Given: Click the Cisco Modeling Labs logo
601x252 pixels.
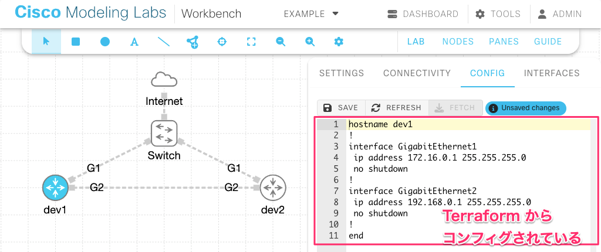Looking at the screenshot, I should point(90,13).
